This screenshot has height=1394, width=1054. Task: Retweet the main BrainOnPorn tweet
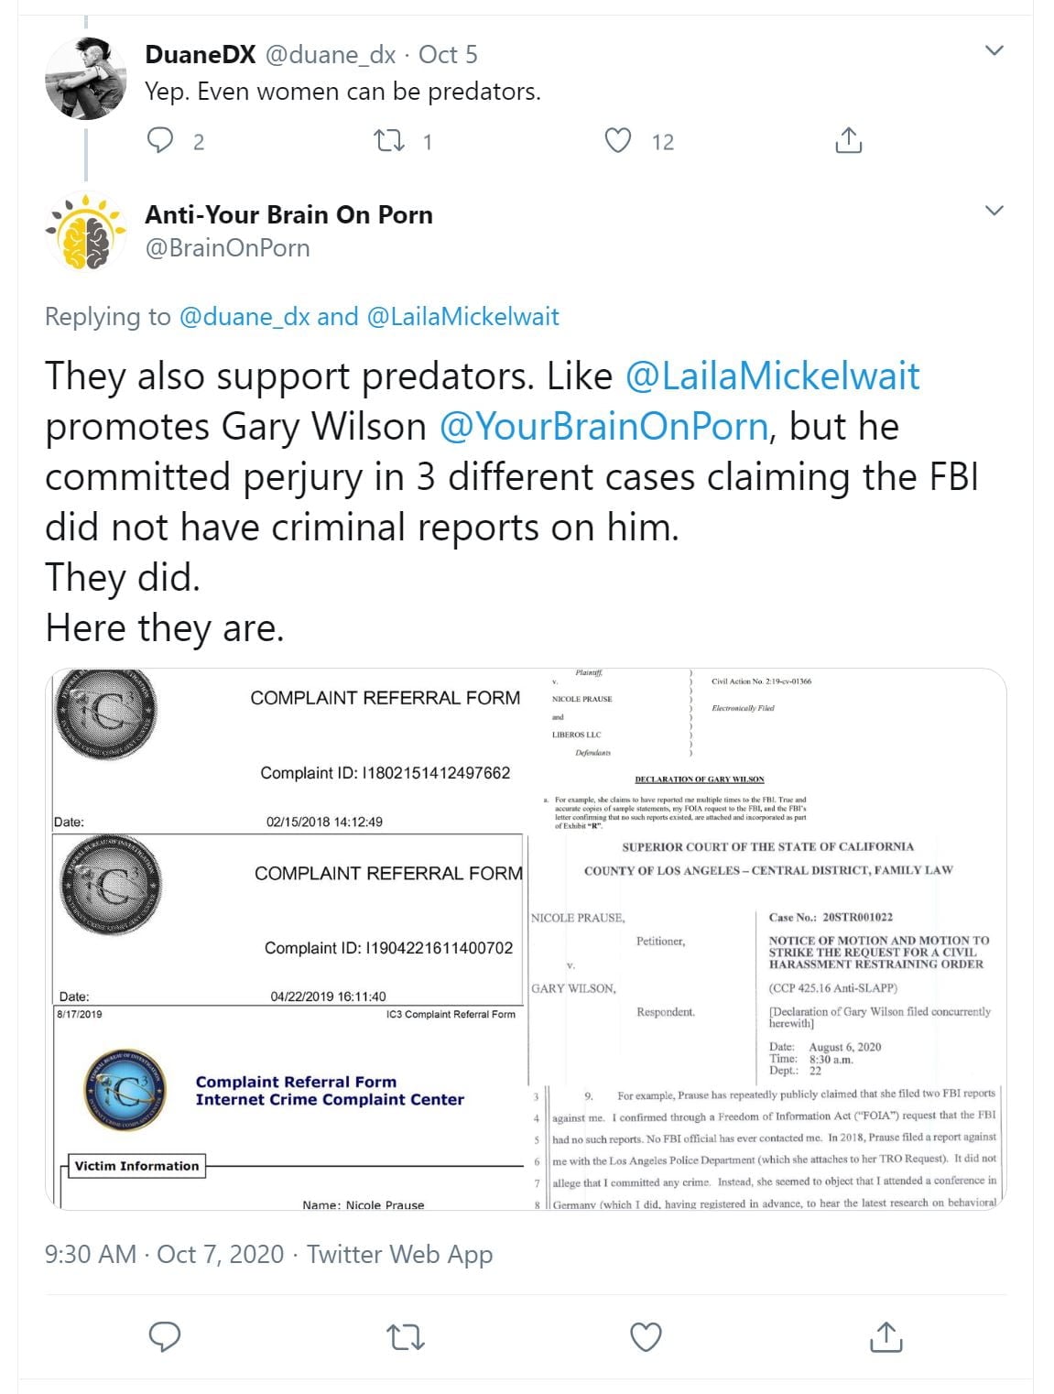406,1337
